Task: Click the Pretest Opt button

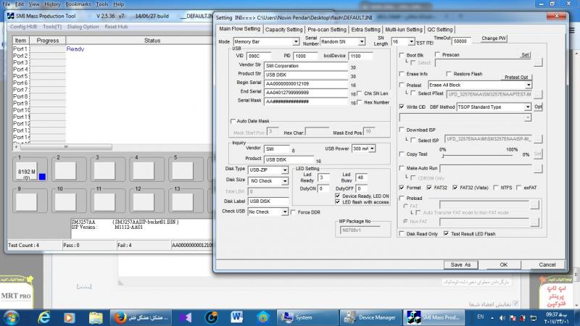Action: [x=516, y=78]
